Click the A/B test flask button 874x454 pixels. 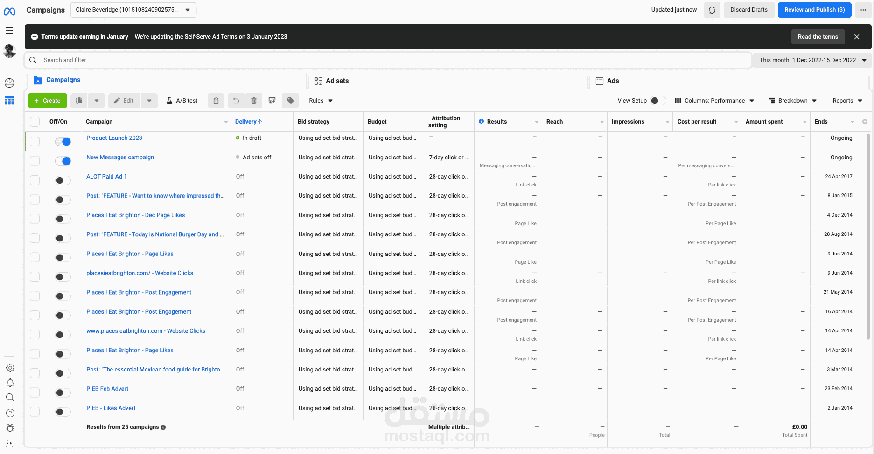pos(182,101)
